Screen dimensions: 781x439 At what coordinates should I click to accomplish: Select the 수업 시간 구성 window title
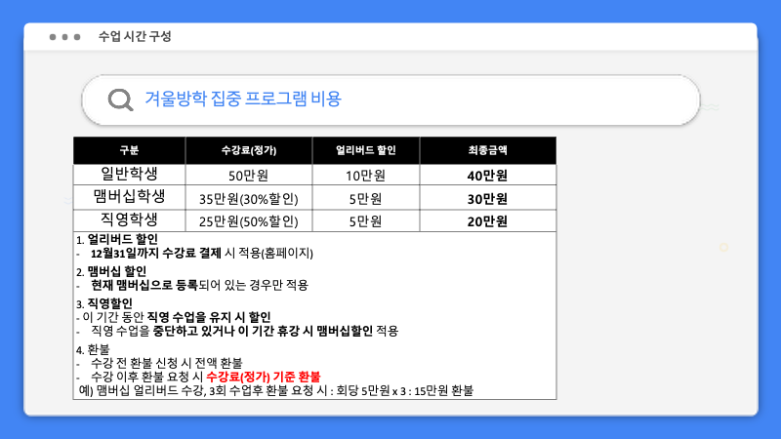pos(135,37)
